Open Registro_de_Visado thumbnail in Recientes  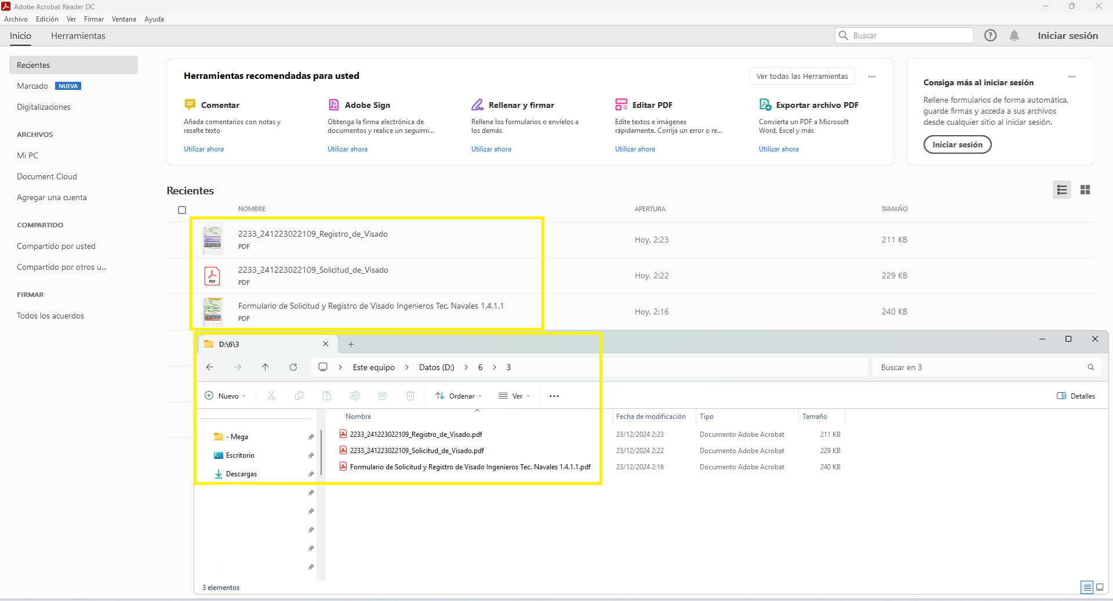coord(212,240)
